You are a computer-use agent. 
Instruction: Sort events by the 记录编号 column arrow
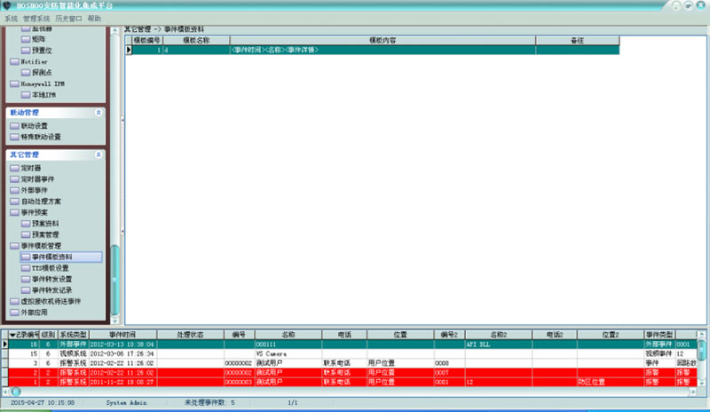click(x=13, y=334)
